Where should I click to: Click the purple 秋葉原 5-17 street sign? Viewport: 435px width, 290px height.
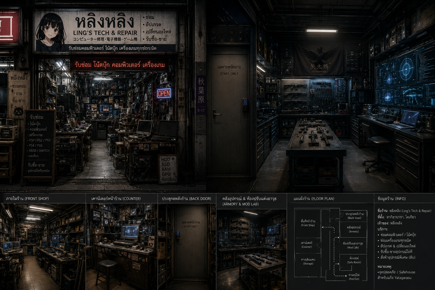[x=201, y=94]
